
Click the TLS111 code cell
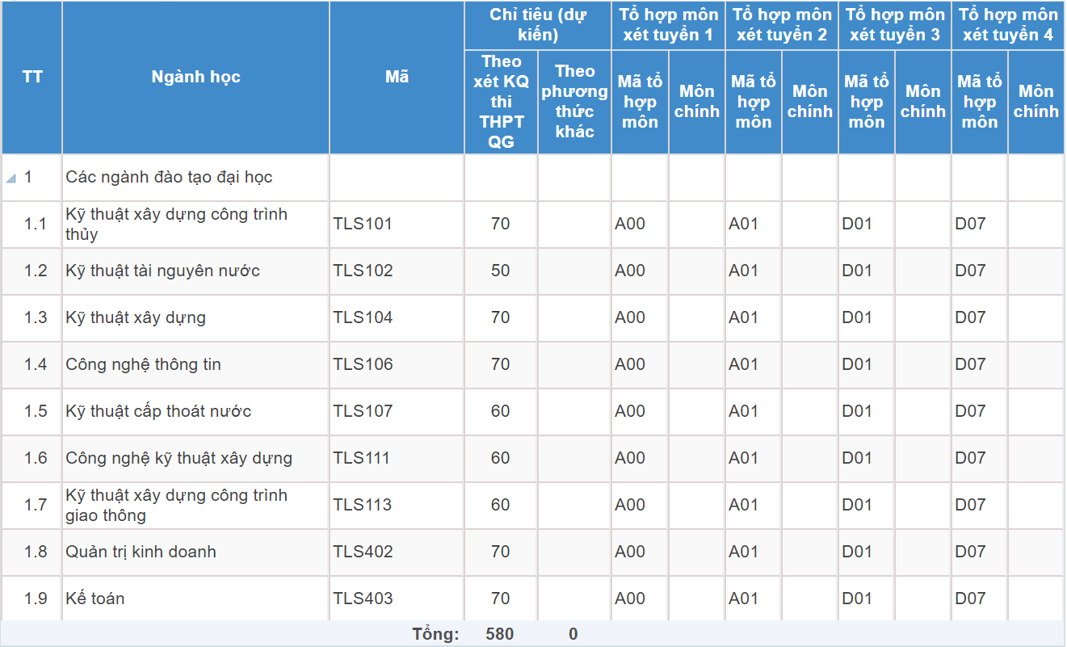pos(361,458)
